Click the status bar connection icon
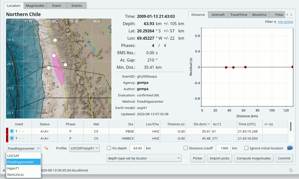Image resolution: width=299 pixels, height=179 pixels. [x=291, y=170]
